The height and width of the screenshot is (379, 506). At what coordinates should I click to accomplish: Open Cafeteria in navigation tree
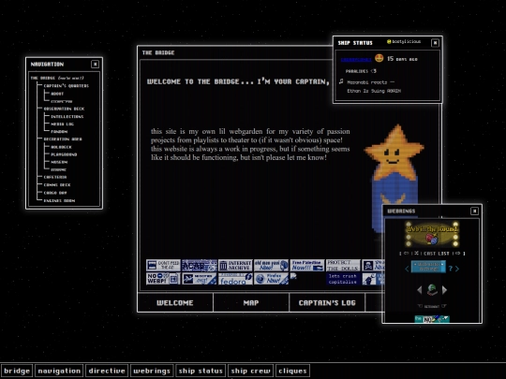tap(55, 177)
